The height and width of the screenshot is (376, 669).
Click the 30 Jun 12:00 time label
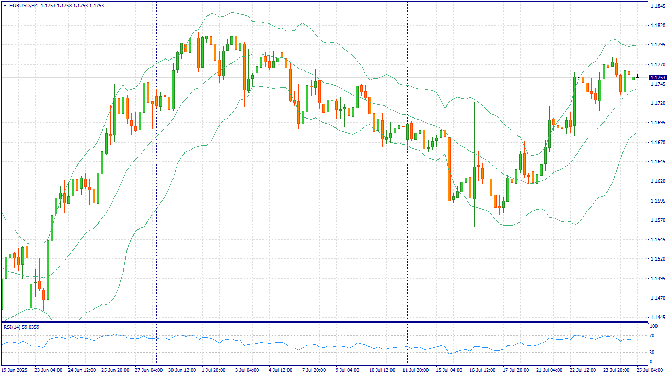pyautogui.click(x=181, y=370)
